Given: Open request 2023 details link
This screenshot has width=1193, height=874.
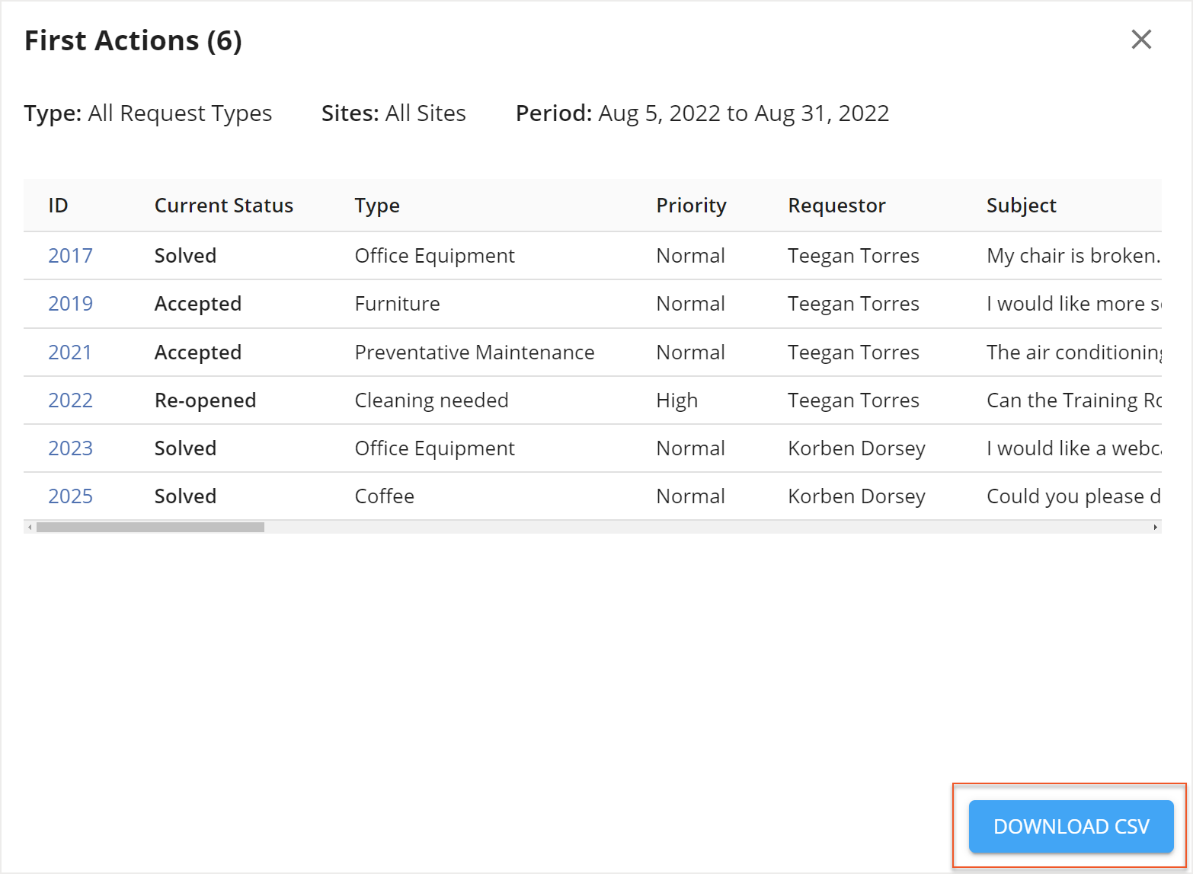Looking at the screenshot, I should pyautogui.click(x=70, y=448).
